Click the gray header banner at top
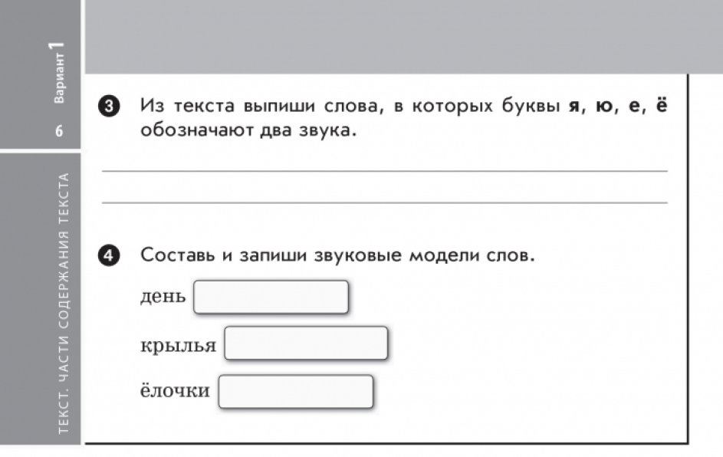 point(404,37)
